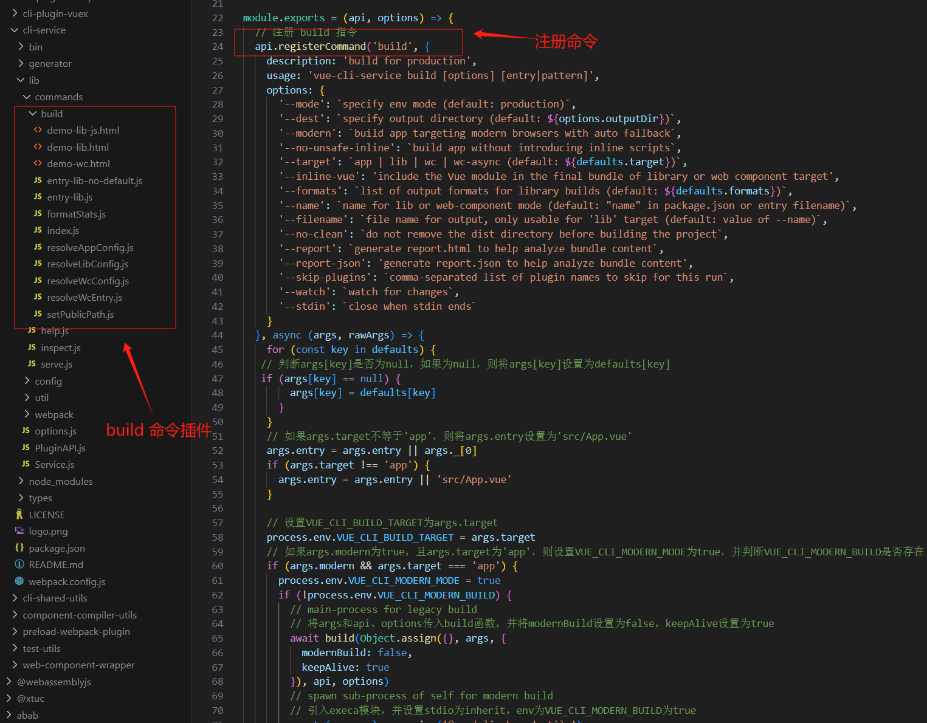Open the PluginAPI.js file

pos(60,448)
